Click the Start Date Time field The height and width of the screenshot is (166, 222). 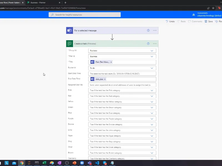tap(122, 74)
